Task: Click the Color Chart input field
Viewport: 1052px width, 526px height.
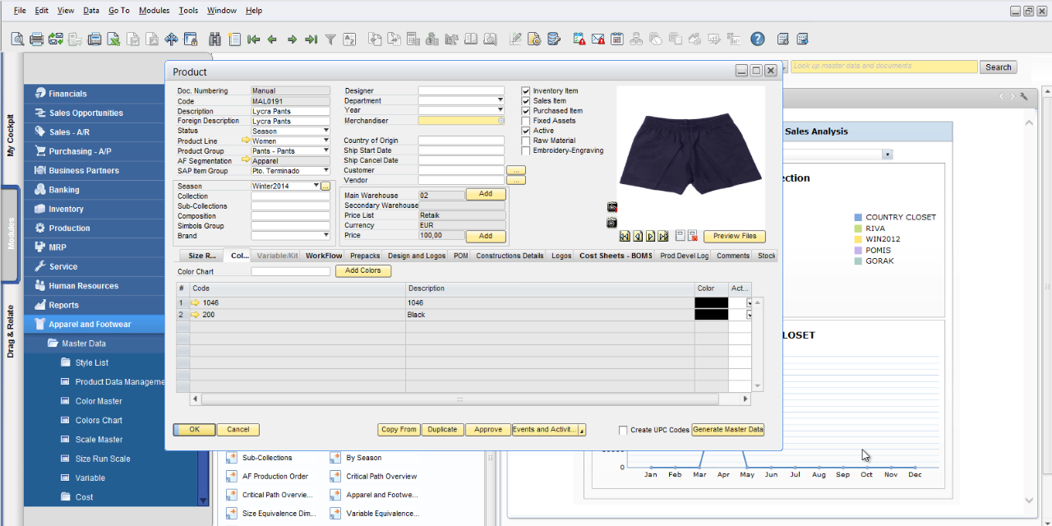Action: 289,271
